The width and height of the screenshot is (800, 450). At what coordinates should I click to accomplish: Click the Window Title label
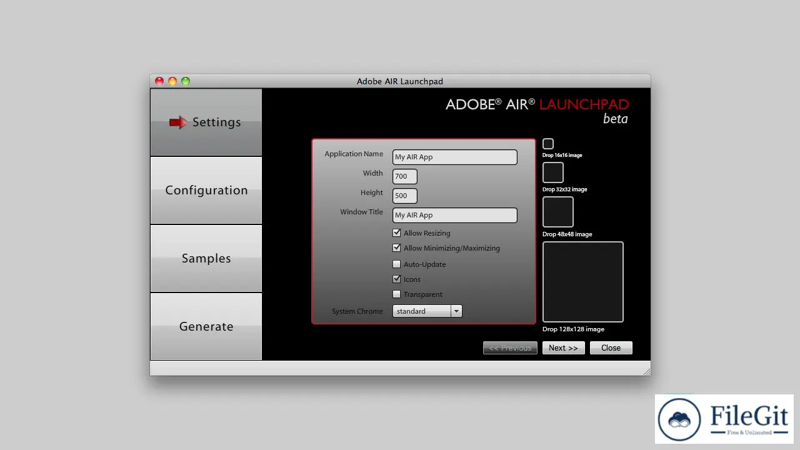361,212
